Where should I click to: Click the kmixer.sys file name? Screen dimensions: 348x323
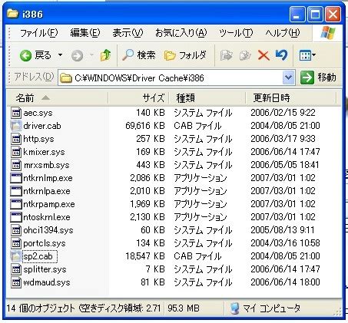coord(44,152)
